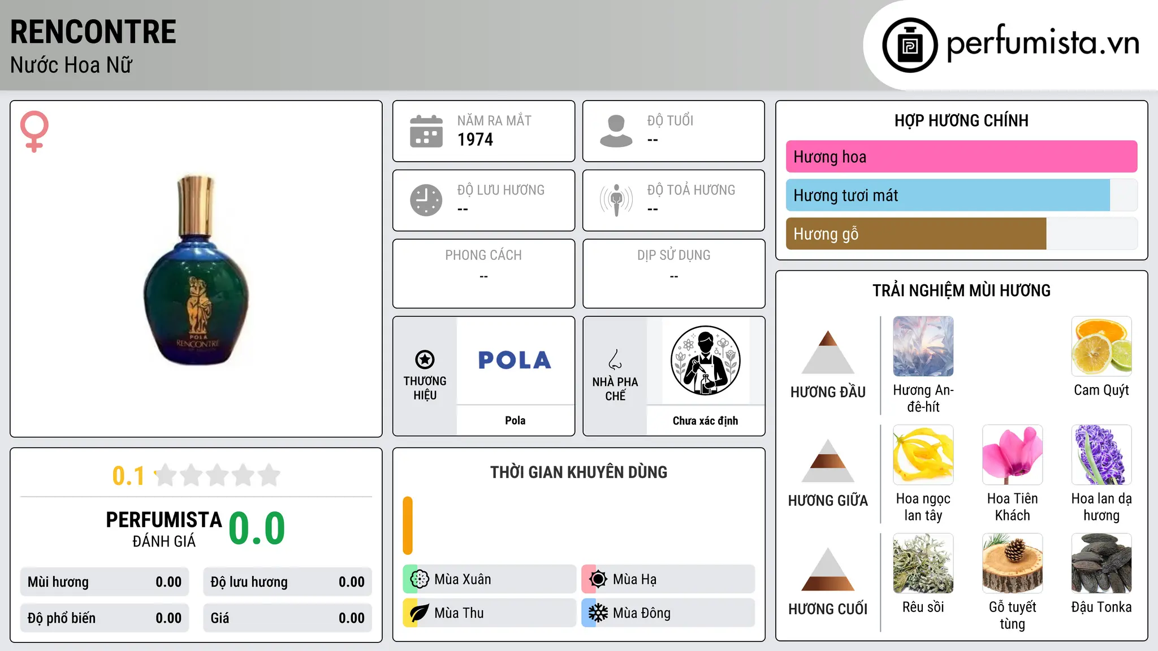Click the Hương cuối pyramid icon
The width and height of the screenshot is (1158, 651).
pyautogui.click(x=828, y=569)
